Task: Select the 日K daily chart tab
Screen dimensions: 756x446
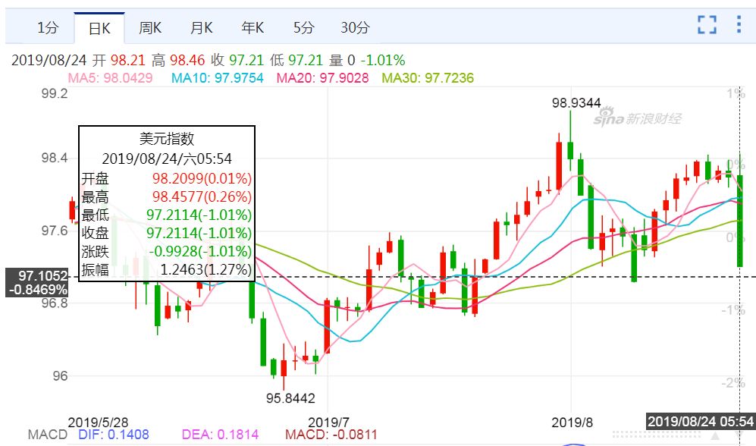Action: tap(99, 28)
